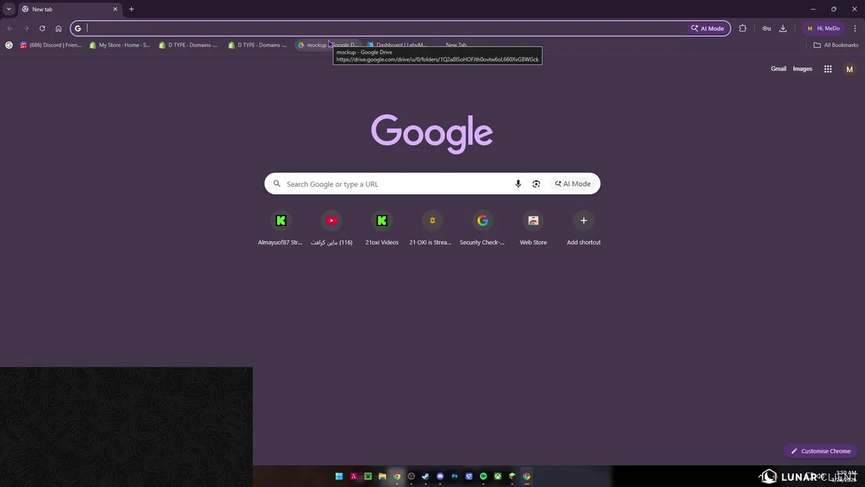Open the Almayuof87 Kick shortcut
The width and height of the screenshot is (865, 487).
click(280, 229)
